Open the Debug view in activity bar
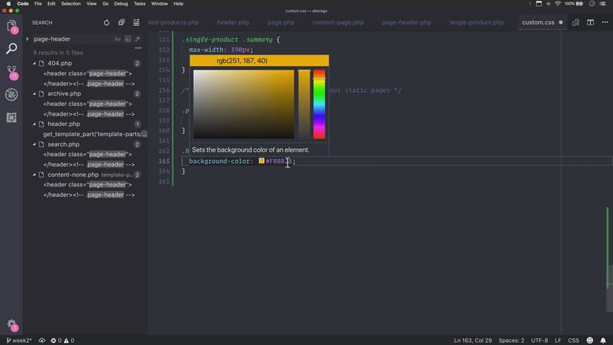613x345 pixels. (x=12, y=95)
